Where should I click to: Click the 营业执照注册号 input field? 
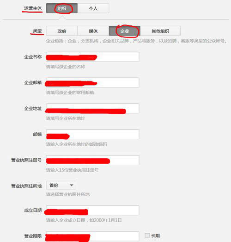pos(92,160)
